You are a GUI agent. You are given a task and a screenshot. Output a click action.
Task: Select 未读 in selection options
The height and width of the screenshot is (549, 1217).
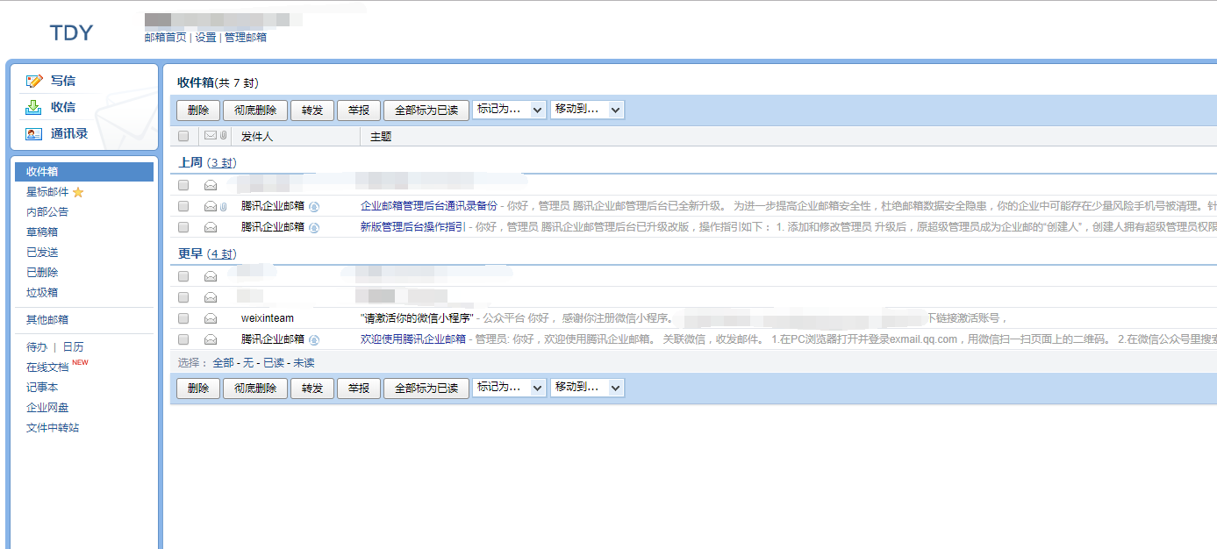pos(304,363)
